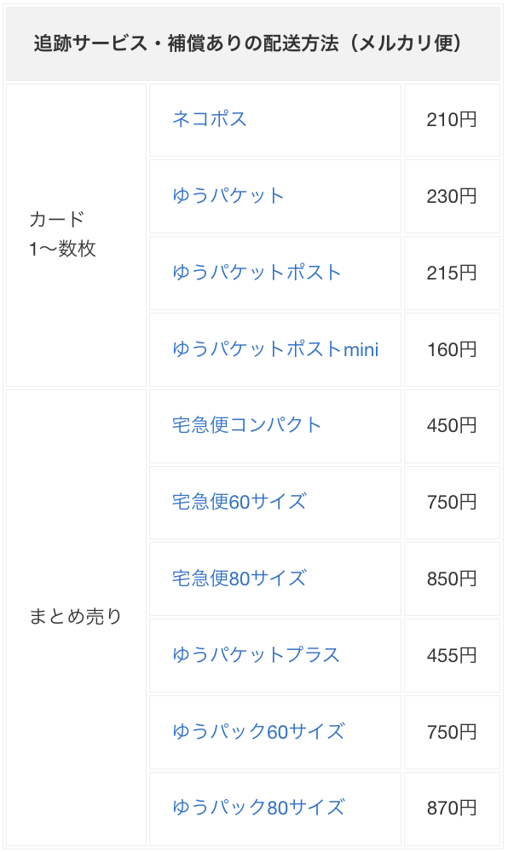
Task: Click the 160円 price cell
Action: (452, 349)
